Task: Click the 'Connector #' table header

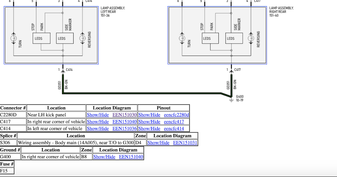Action: pos(13,108)
